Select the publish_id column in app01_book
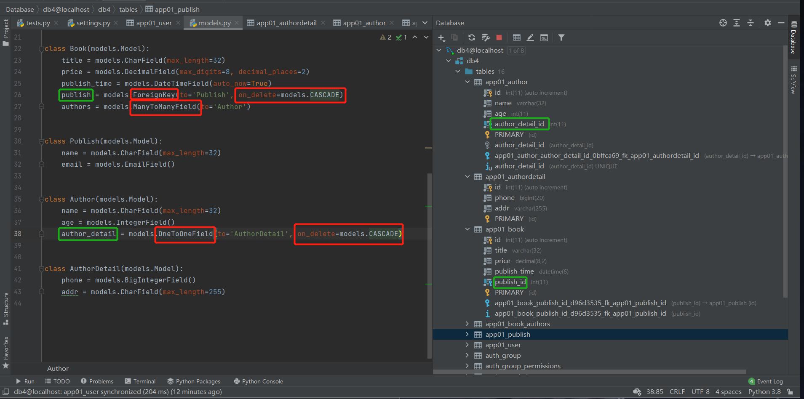 pos(510,282)
